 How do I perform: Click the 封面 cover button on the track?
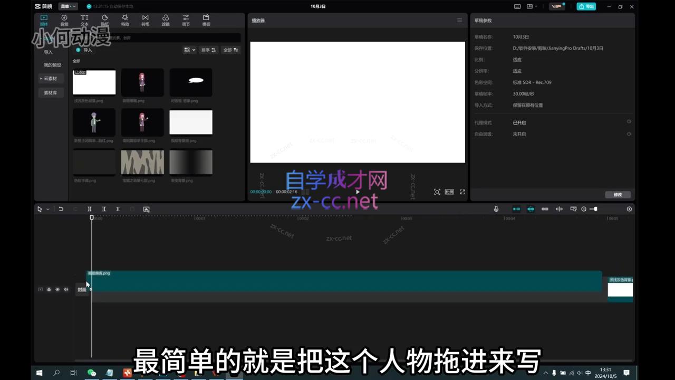[82, 289]
